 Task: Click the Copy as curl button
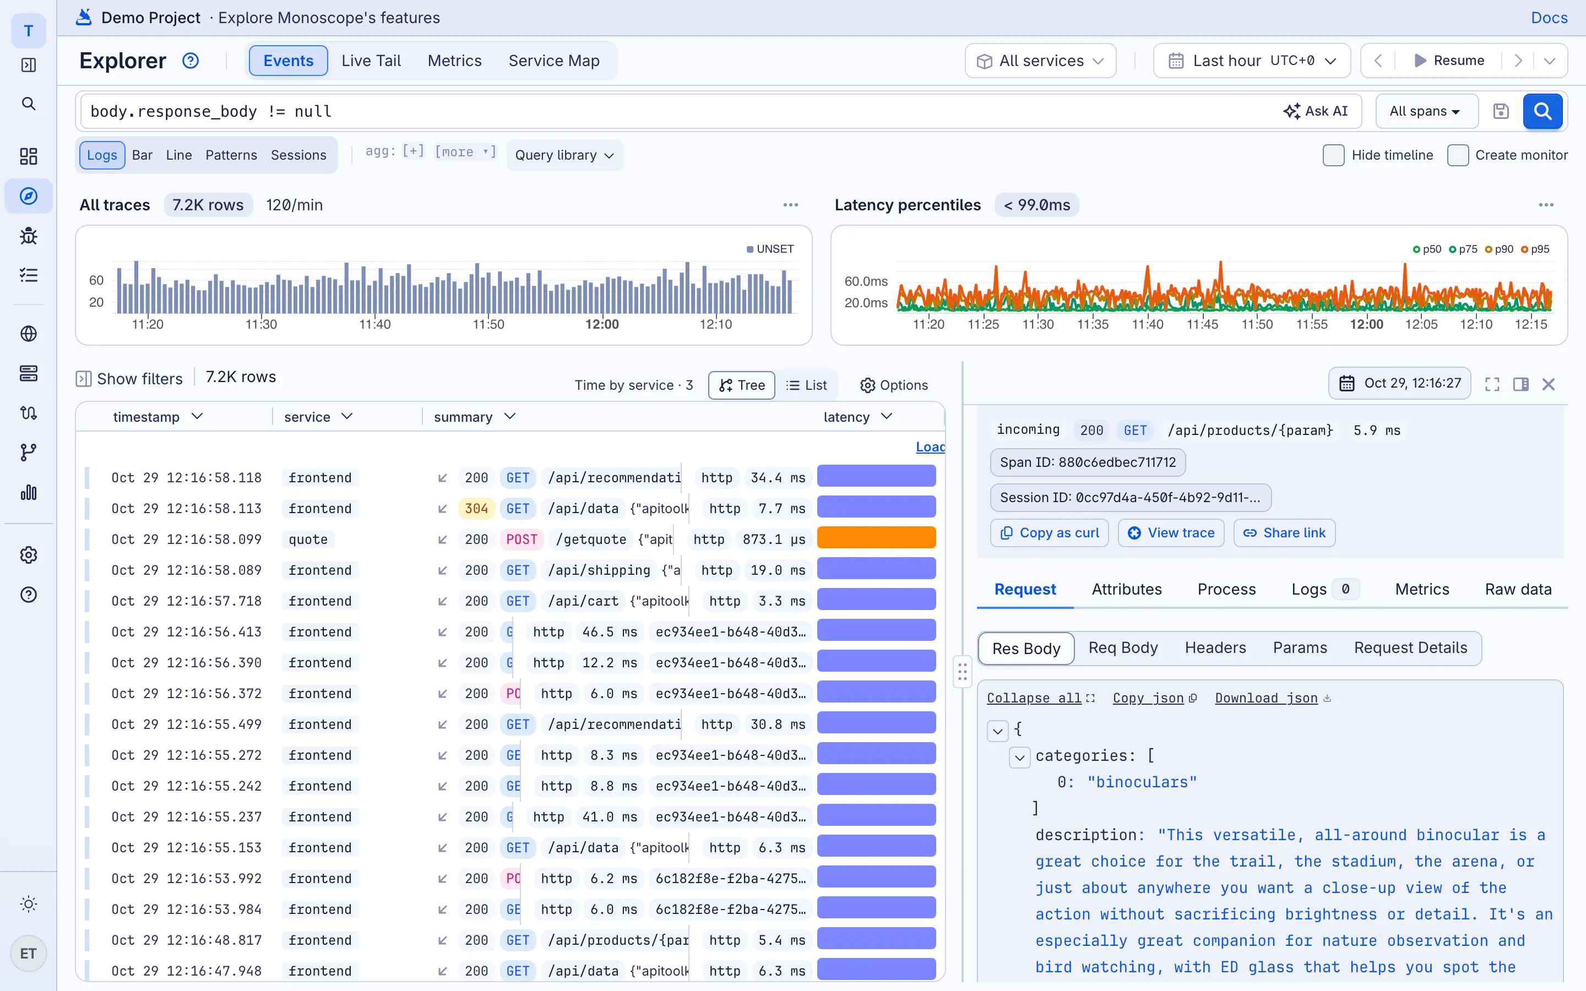tap(1049, 533)
